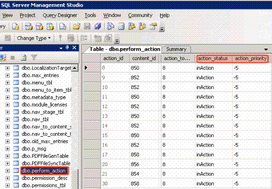Image resolution: width=272 pixels, height=189 pixels.
Task: Select dbo.nav_stage_tbl in the tree
Action: click(x=42, y=112)
